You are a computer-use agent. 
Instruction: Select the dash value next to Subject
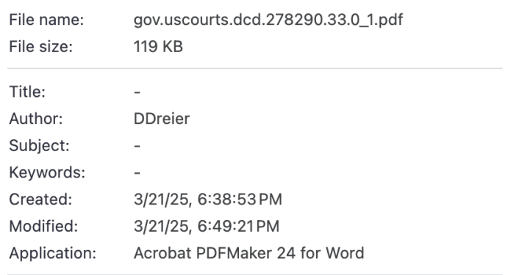click(137, 146)
